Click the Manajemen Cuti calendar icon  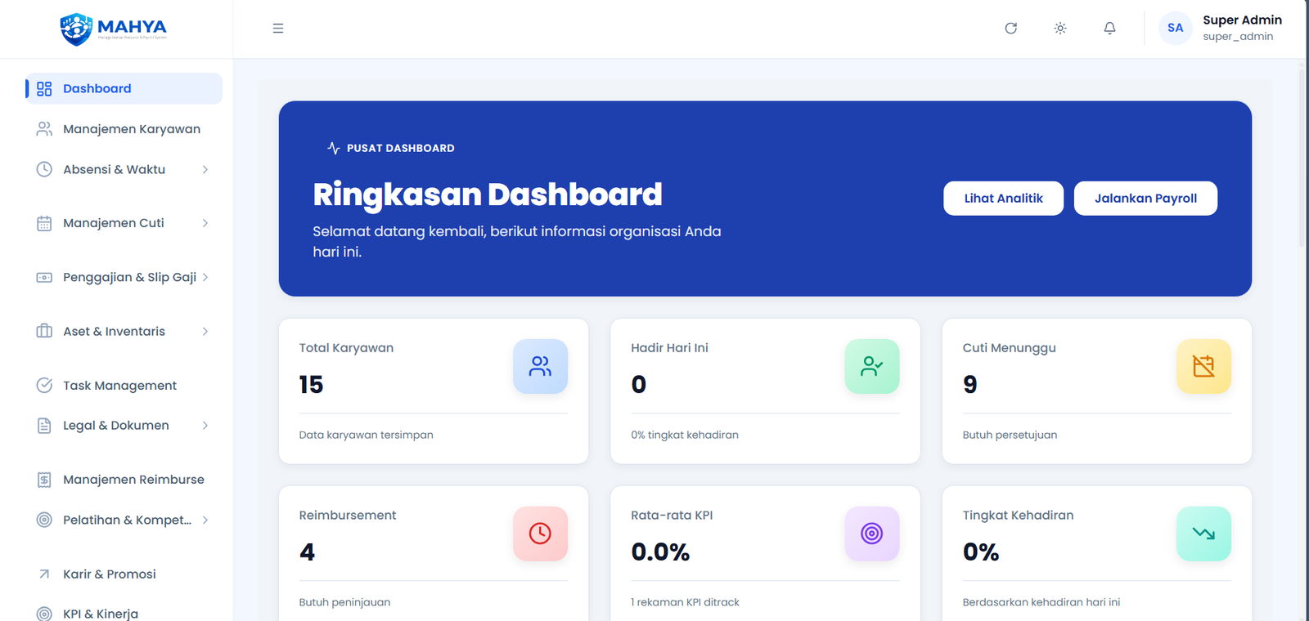tap(44, 223)
